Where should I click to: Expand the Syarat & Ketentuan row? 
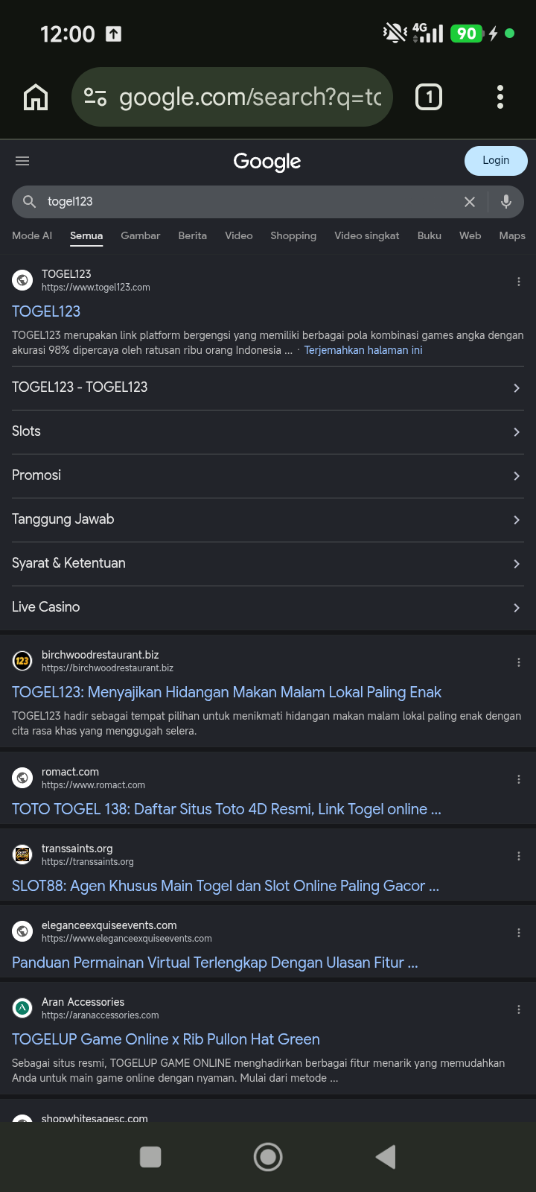[268, 564]
